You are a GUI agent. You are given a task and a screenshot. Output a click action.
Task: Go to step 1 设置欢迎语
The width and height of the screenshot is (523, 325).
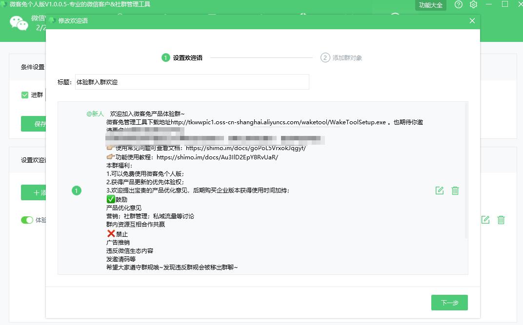[182, 57]
